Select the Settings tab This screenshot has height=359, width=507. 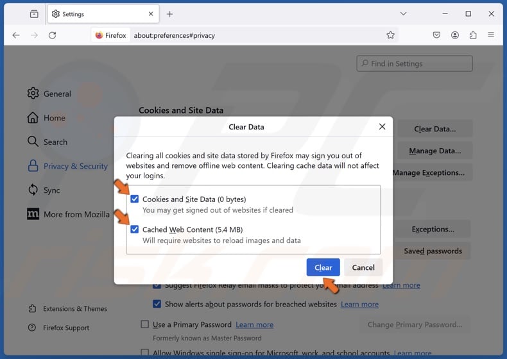pos(103,14)
